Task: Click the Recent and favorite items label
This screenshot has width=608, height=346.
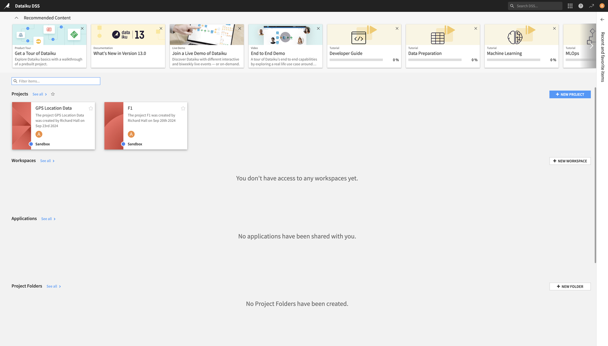Action: coord(603,57)
